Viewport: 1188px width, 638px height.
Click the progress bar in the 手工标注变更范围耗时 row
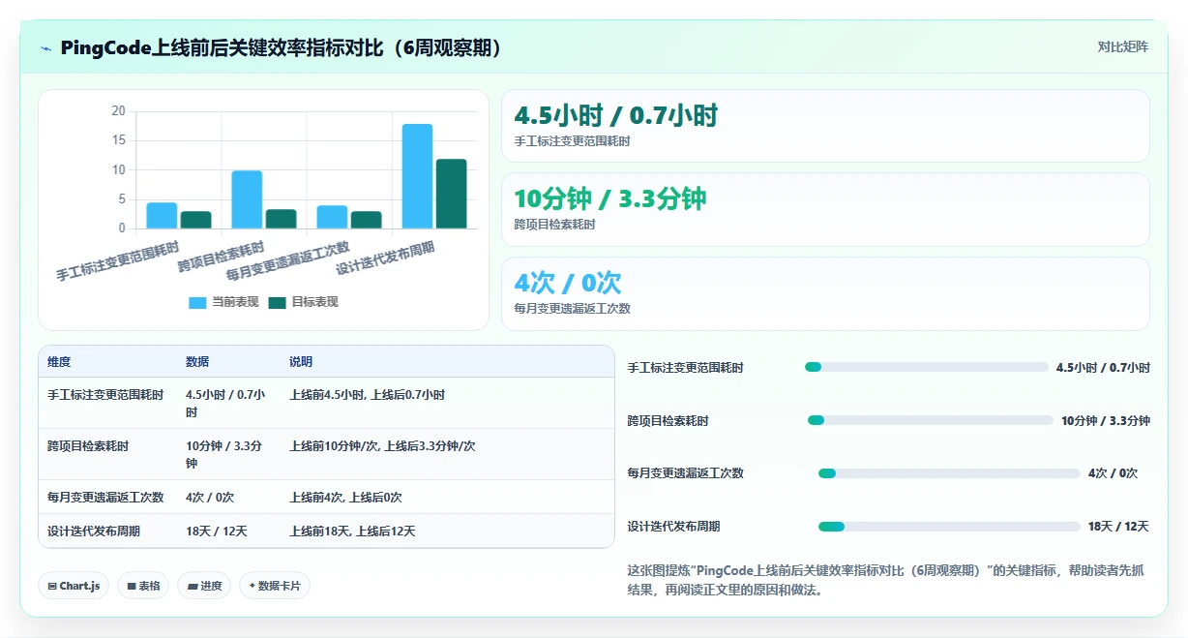[x=926, y=368]
